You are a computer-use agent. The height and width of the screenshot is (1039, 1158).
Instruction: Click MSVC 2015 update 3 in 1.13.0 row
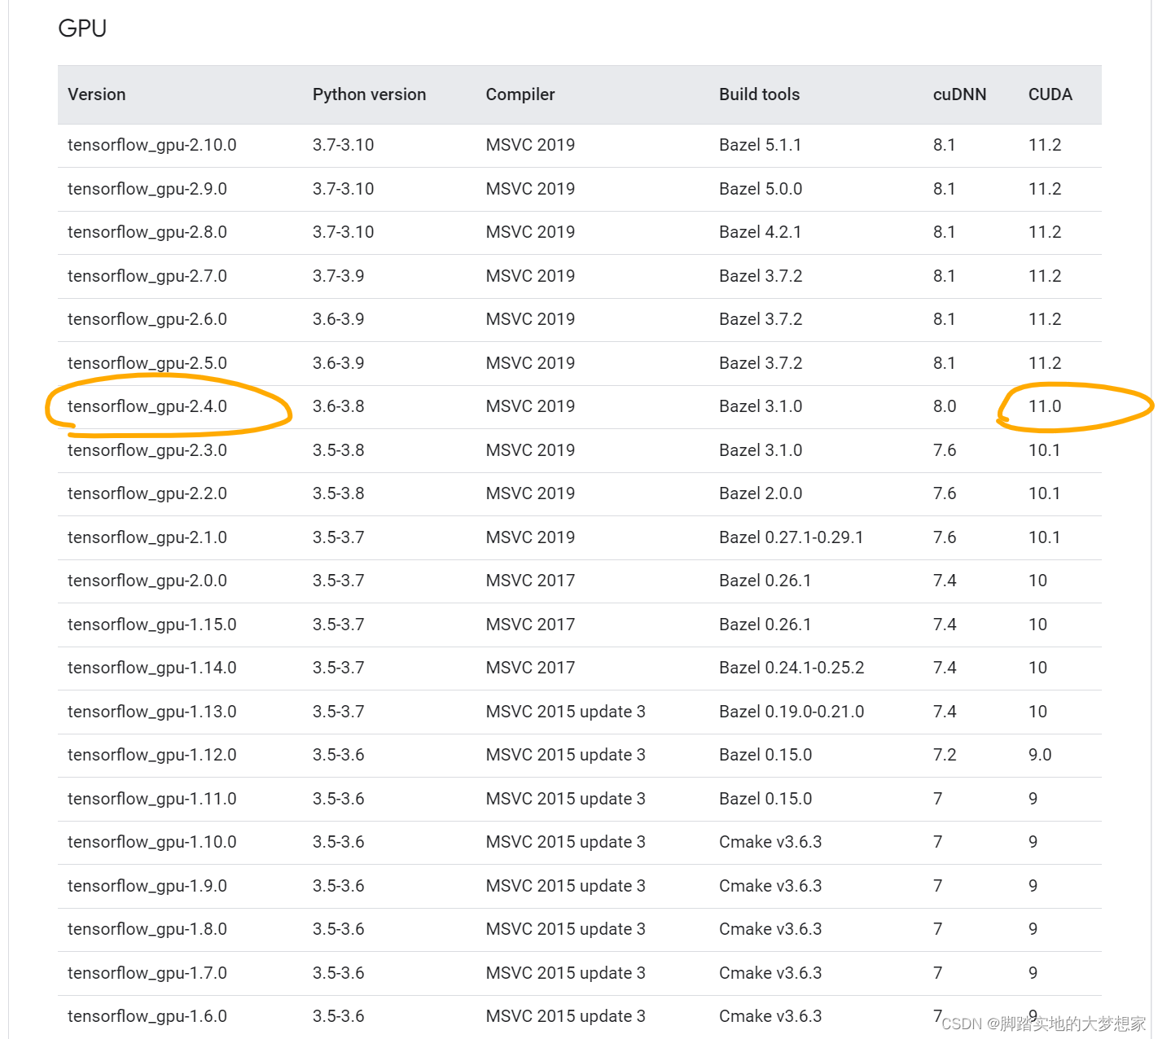click(566, 712)
